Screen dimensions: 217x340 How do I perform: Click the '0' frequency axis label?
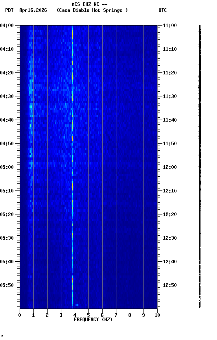(x=20, y=315)
